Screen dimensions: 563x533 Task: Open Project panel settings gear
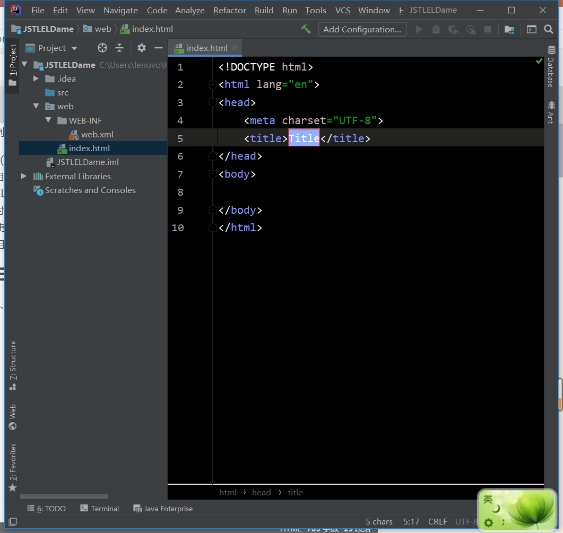(x=142, y=48)
